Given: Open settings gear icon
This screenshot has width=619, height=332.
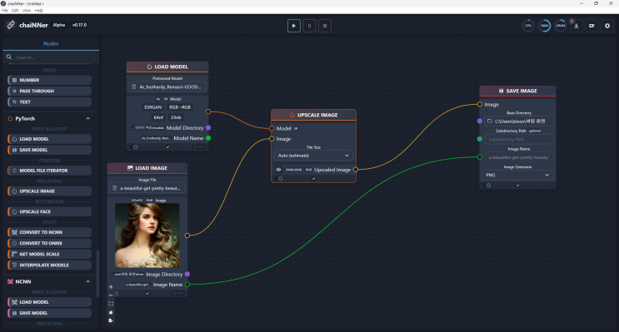Looking at the screenshot, I should (x=607, y=26).
